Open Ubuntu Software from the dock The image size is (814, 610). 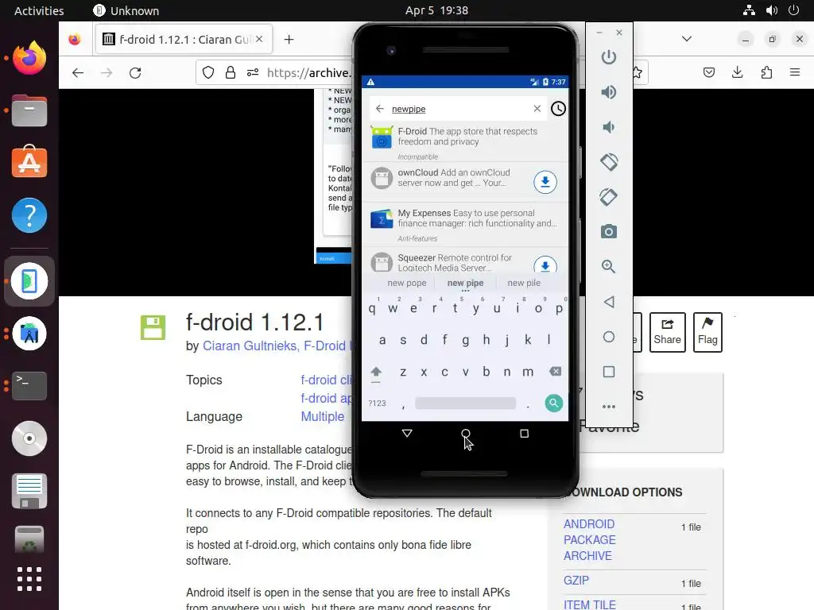pyautogui.click(x=29, y=162)
